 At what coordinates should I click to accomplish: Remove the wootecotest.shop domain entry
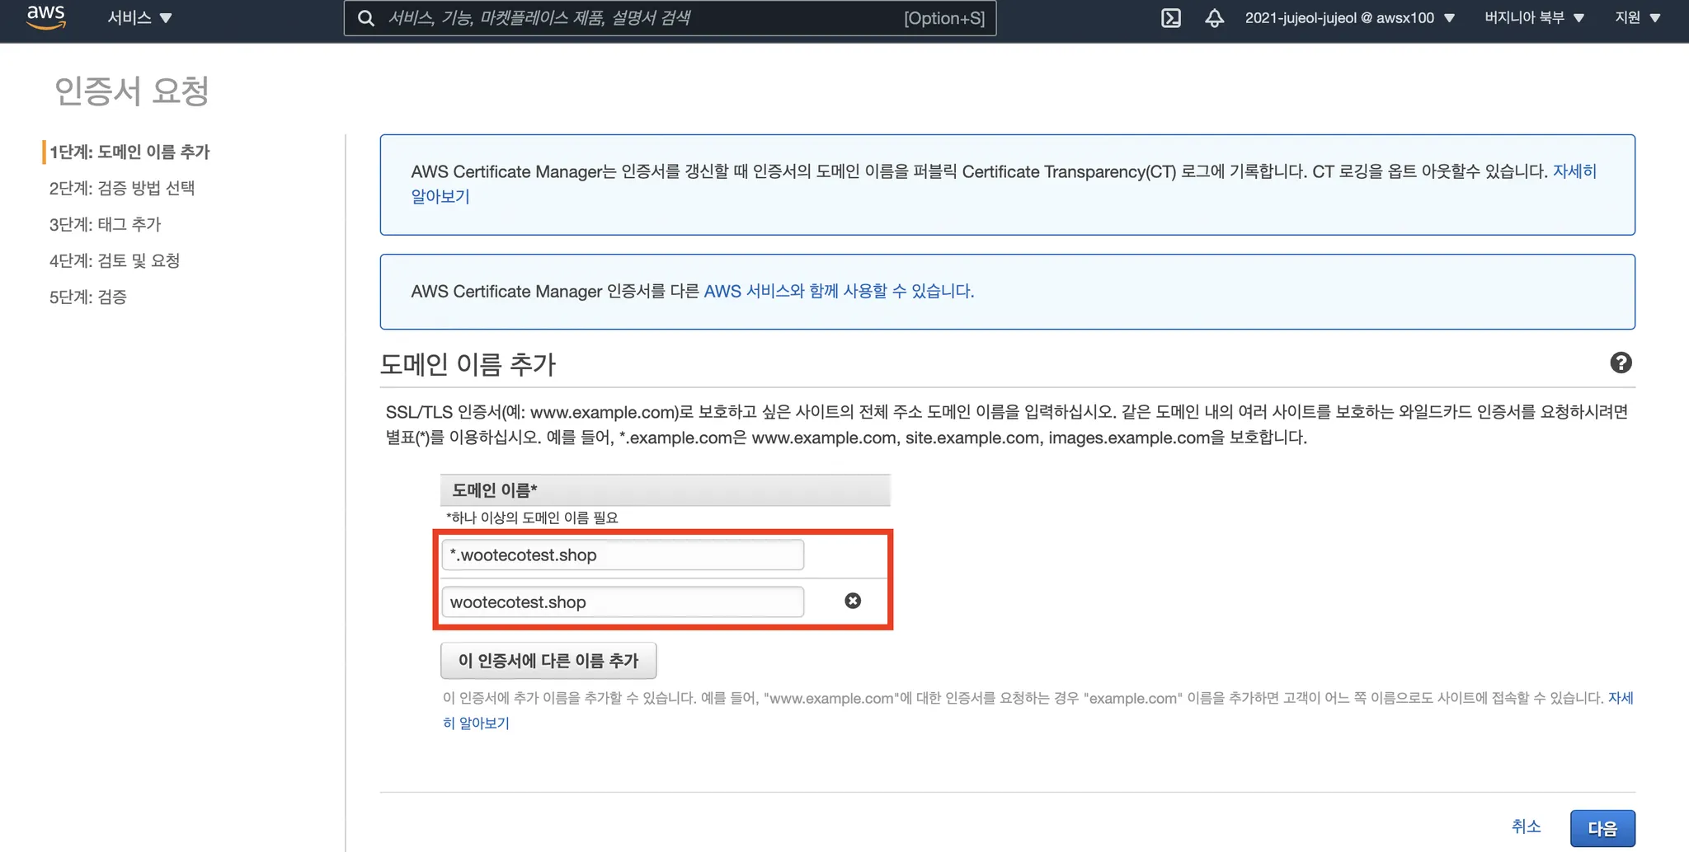(853, 601)
